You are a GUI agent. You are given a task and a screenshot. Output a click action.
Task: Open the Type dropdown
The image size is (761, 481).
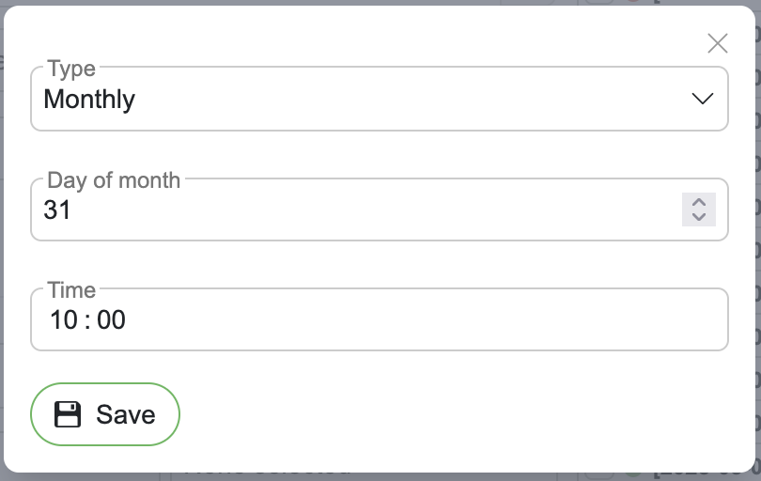pyautogui.click(x=380, y=99)
